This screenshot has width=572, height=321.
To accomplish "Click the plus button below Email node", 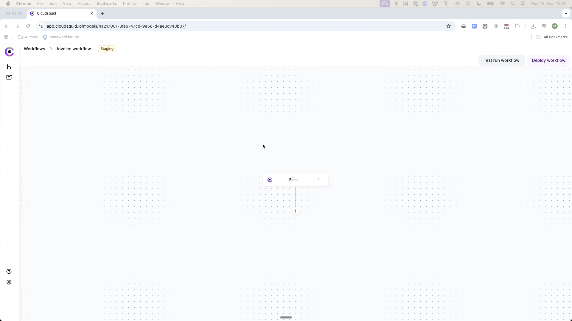I will click(295, 211).
